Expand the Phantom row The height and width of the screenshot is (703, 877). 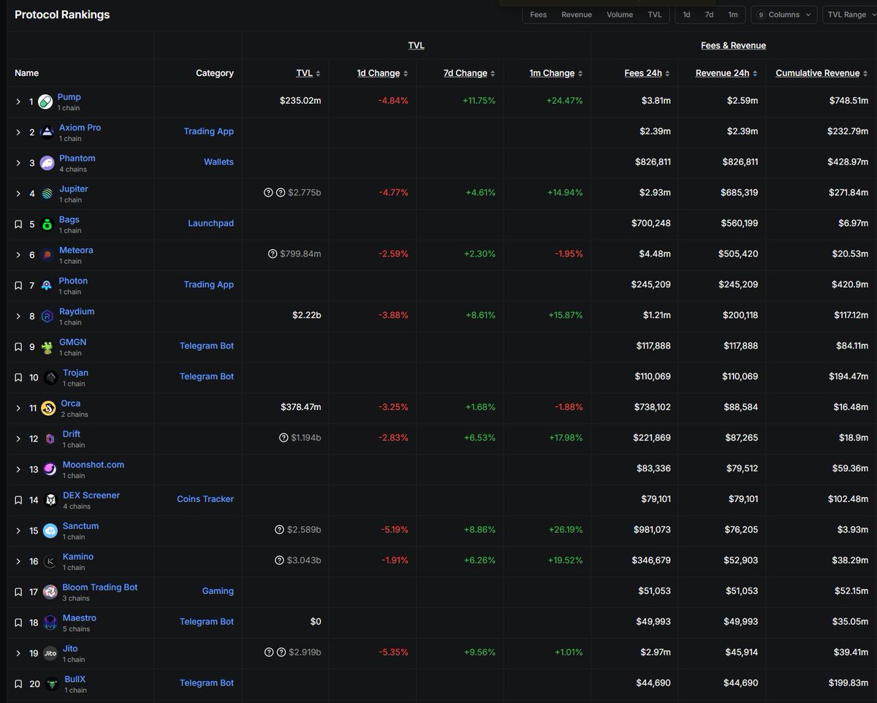(x=18, y=163)
